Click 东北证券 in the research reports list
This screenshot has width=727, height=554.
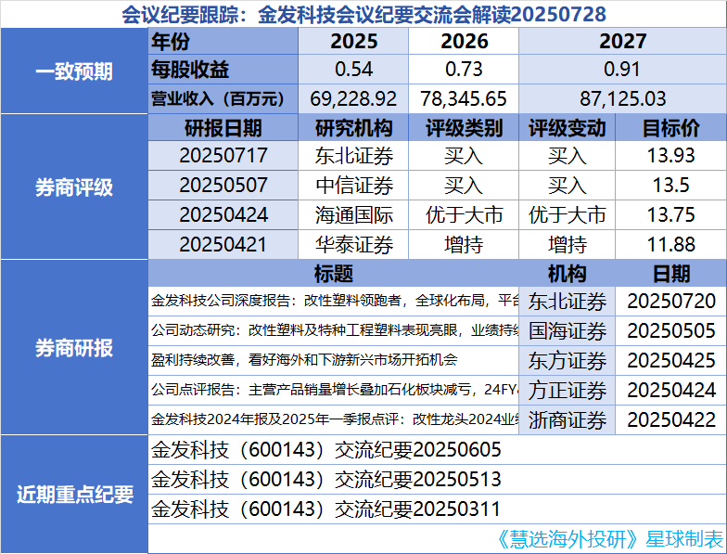tap(568, 301)
